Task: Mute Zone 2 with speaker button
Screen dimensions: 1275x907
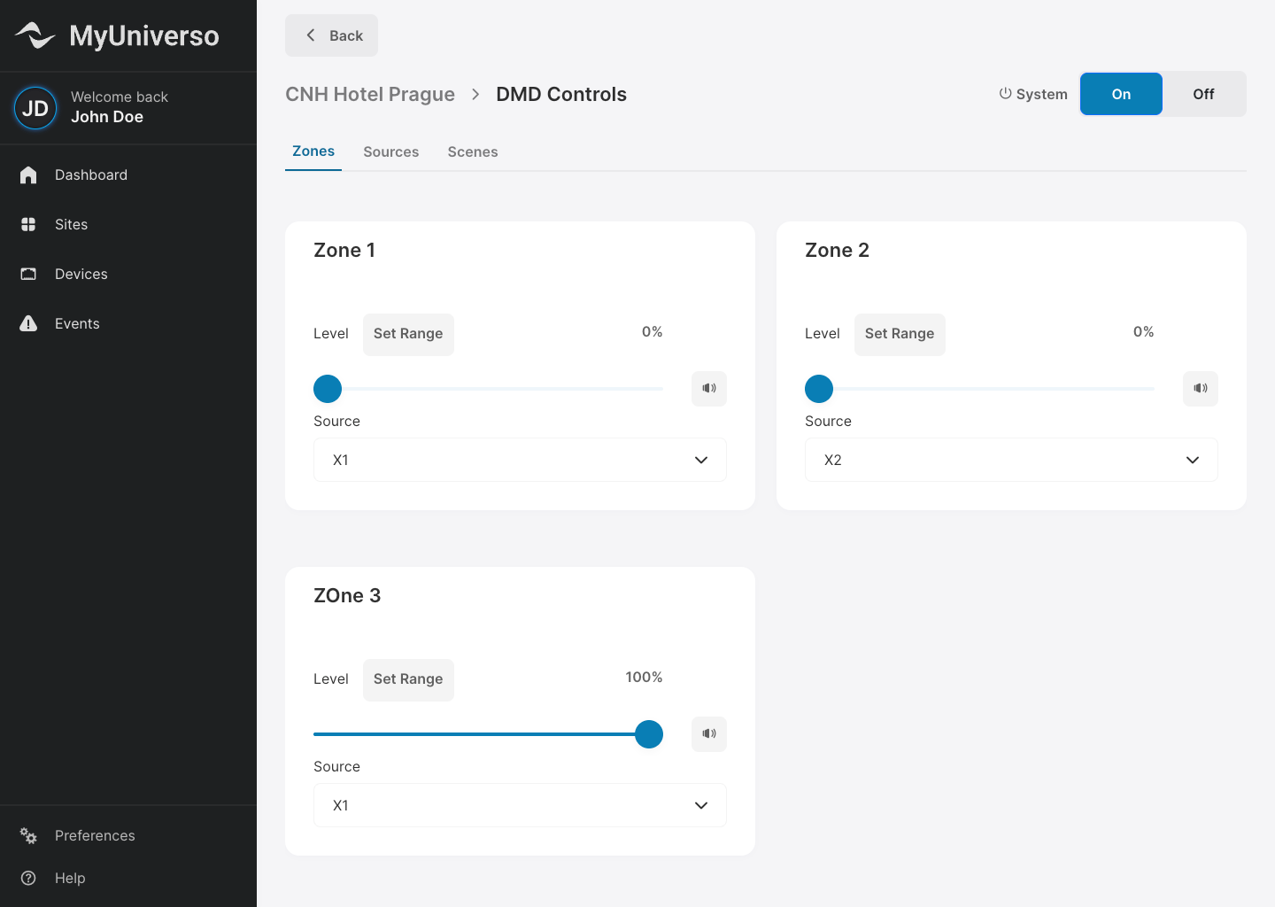Action: pyautogui.click(x=1201, y=388)
